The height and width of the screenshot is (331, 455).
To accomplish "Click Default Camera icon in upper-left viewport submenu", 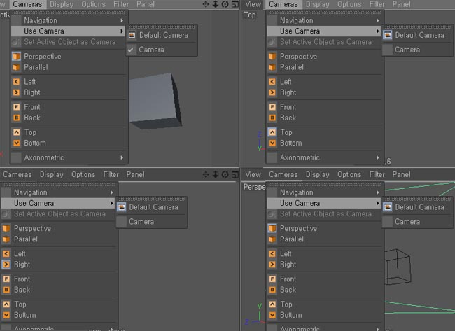I will click(x=132, y=35).
